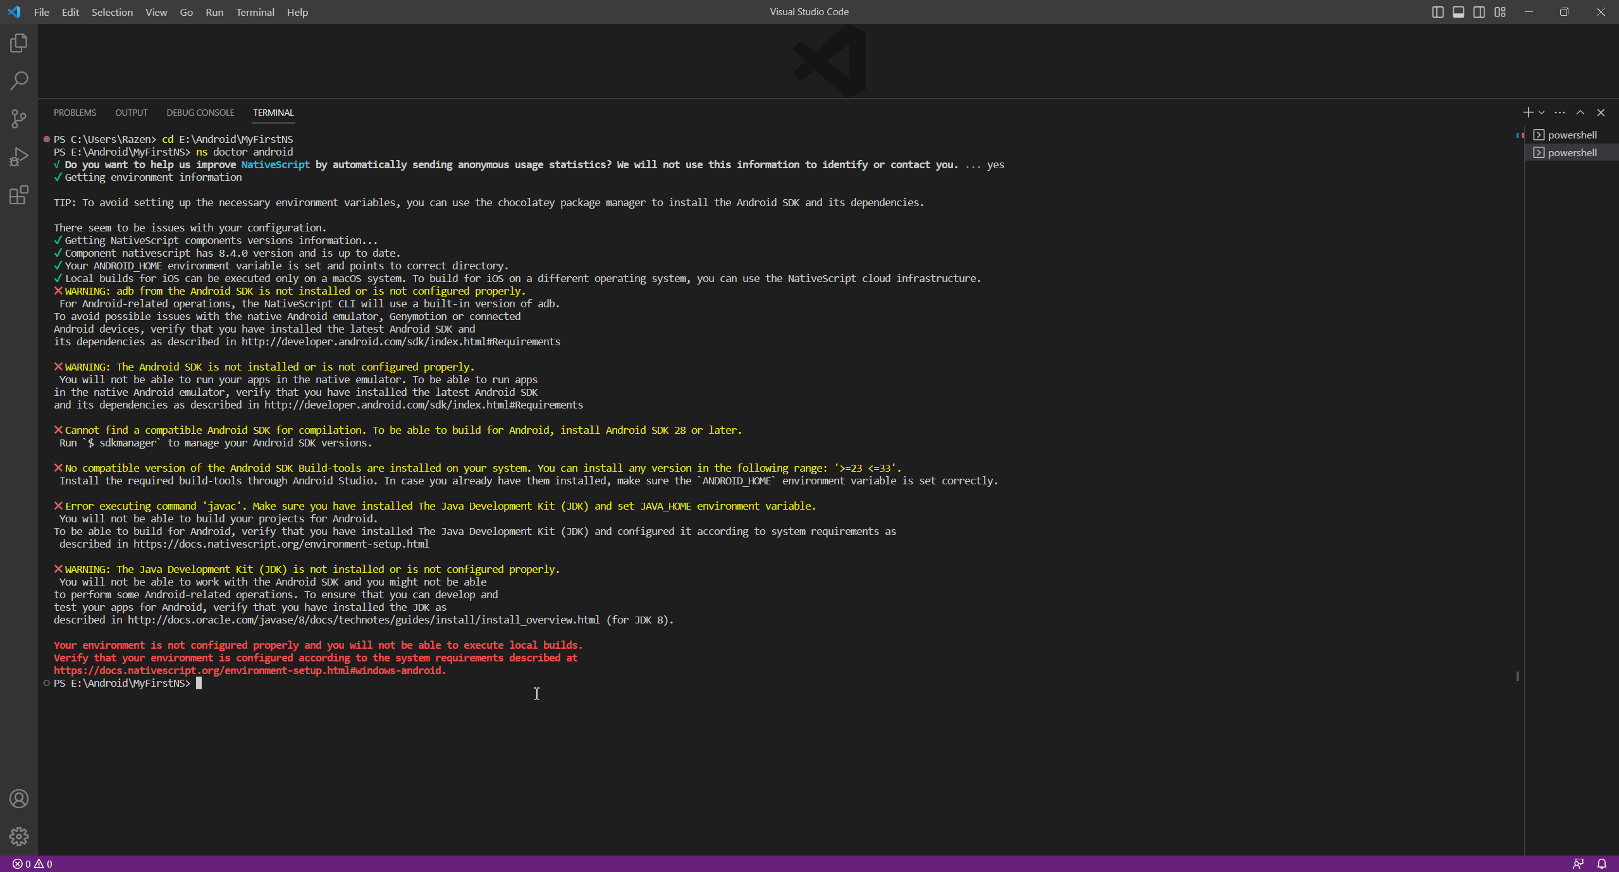
Task: Open the Search view icon
Action: [x=19, y=81]
